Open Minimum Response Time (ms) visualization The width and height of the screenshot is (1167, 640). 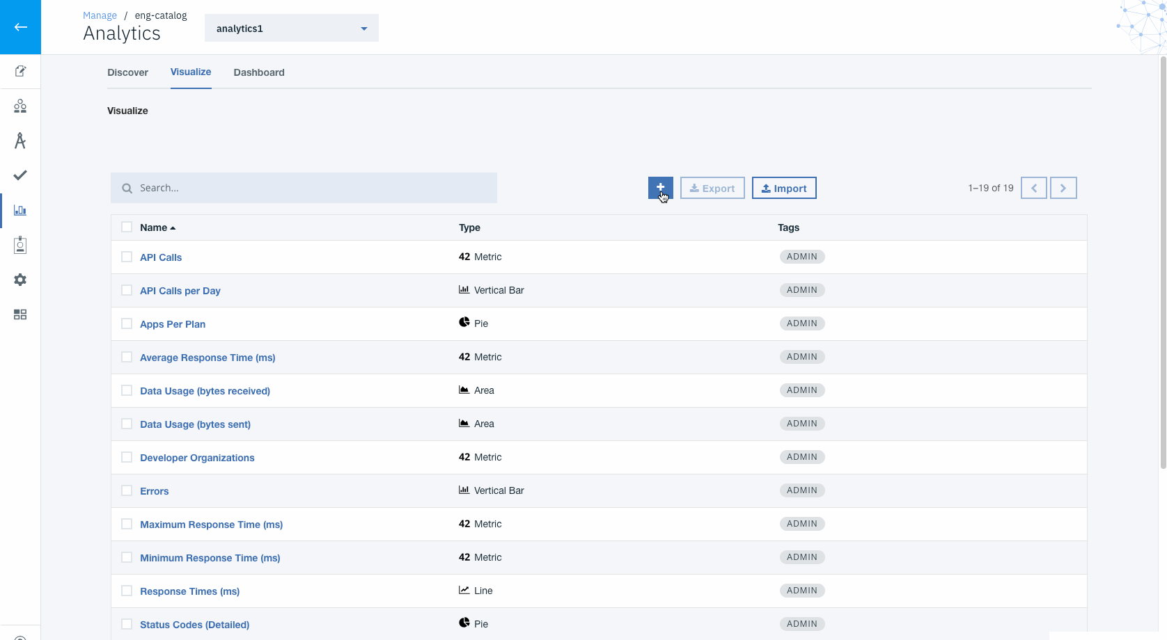210,558
